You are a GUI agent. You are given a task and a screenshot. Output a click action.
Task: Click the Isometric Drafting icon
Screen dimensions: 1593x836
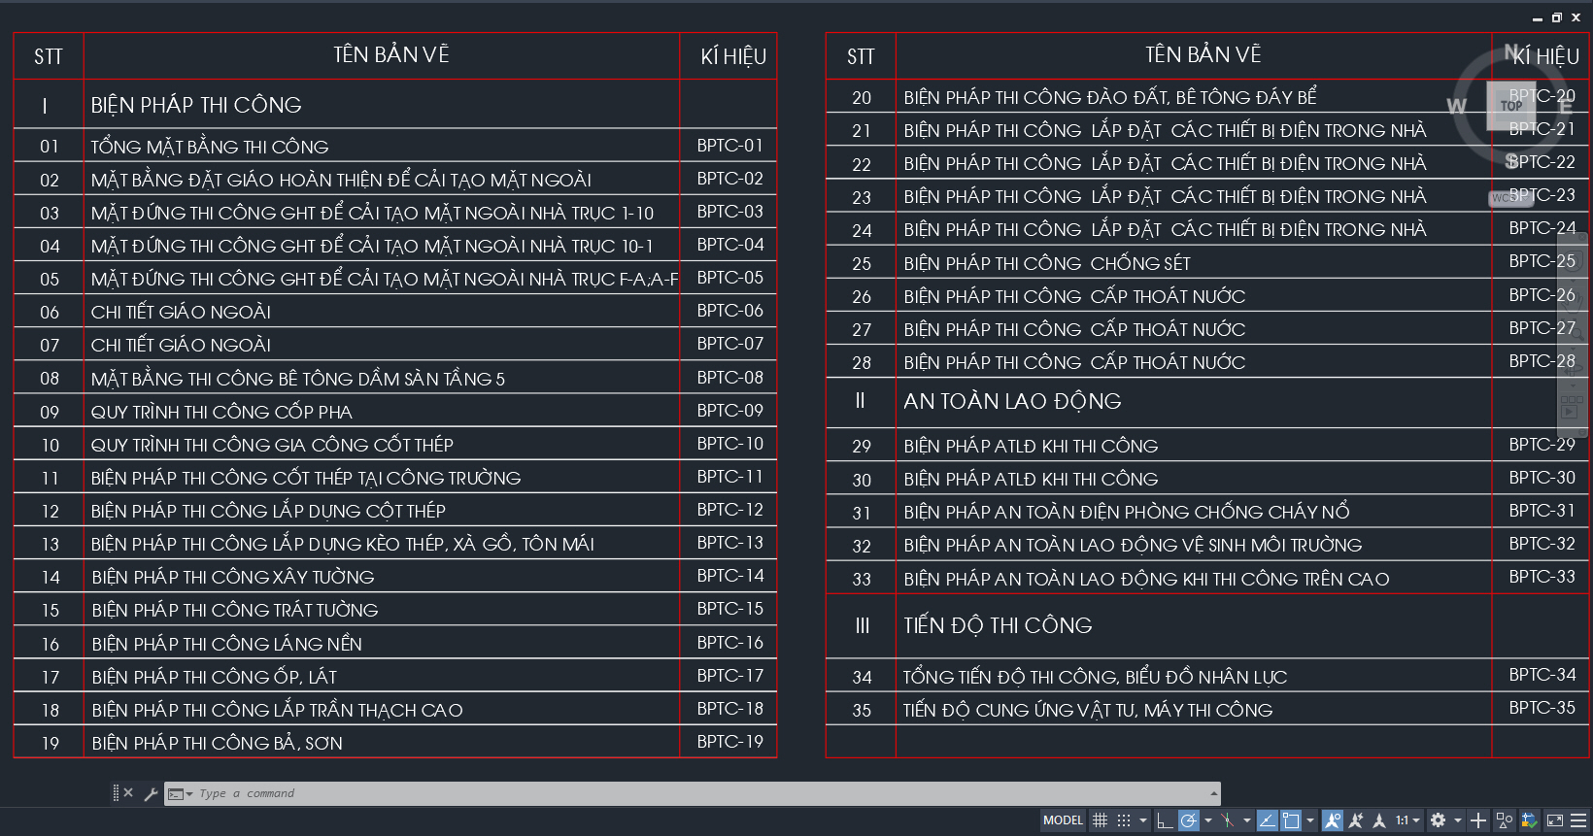(1228, 820)
